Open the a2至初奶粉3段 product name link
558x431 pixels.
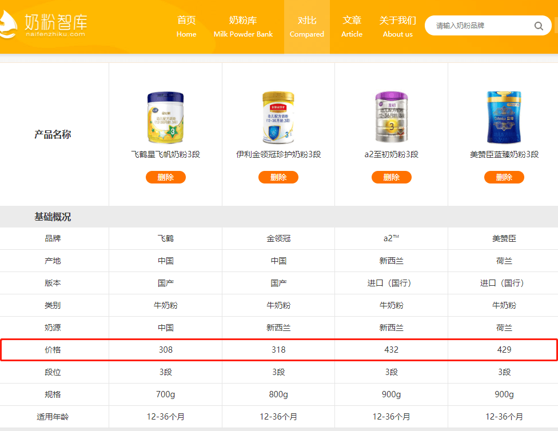(392, 154)
